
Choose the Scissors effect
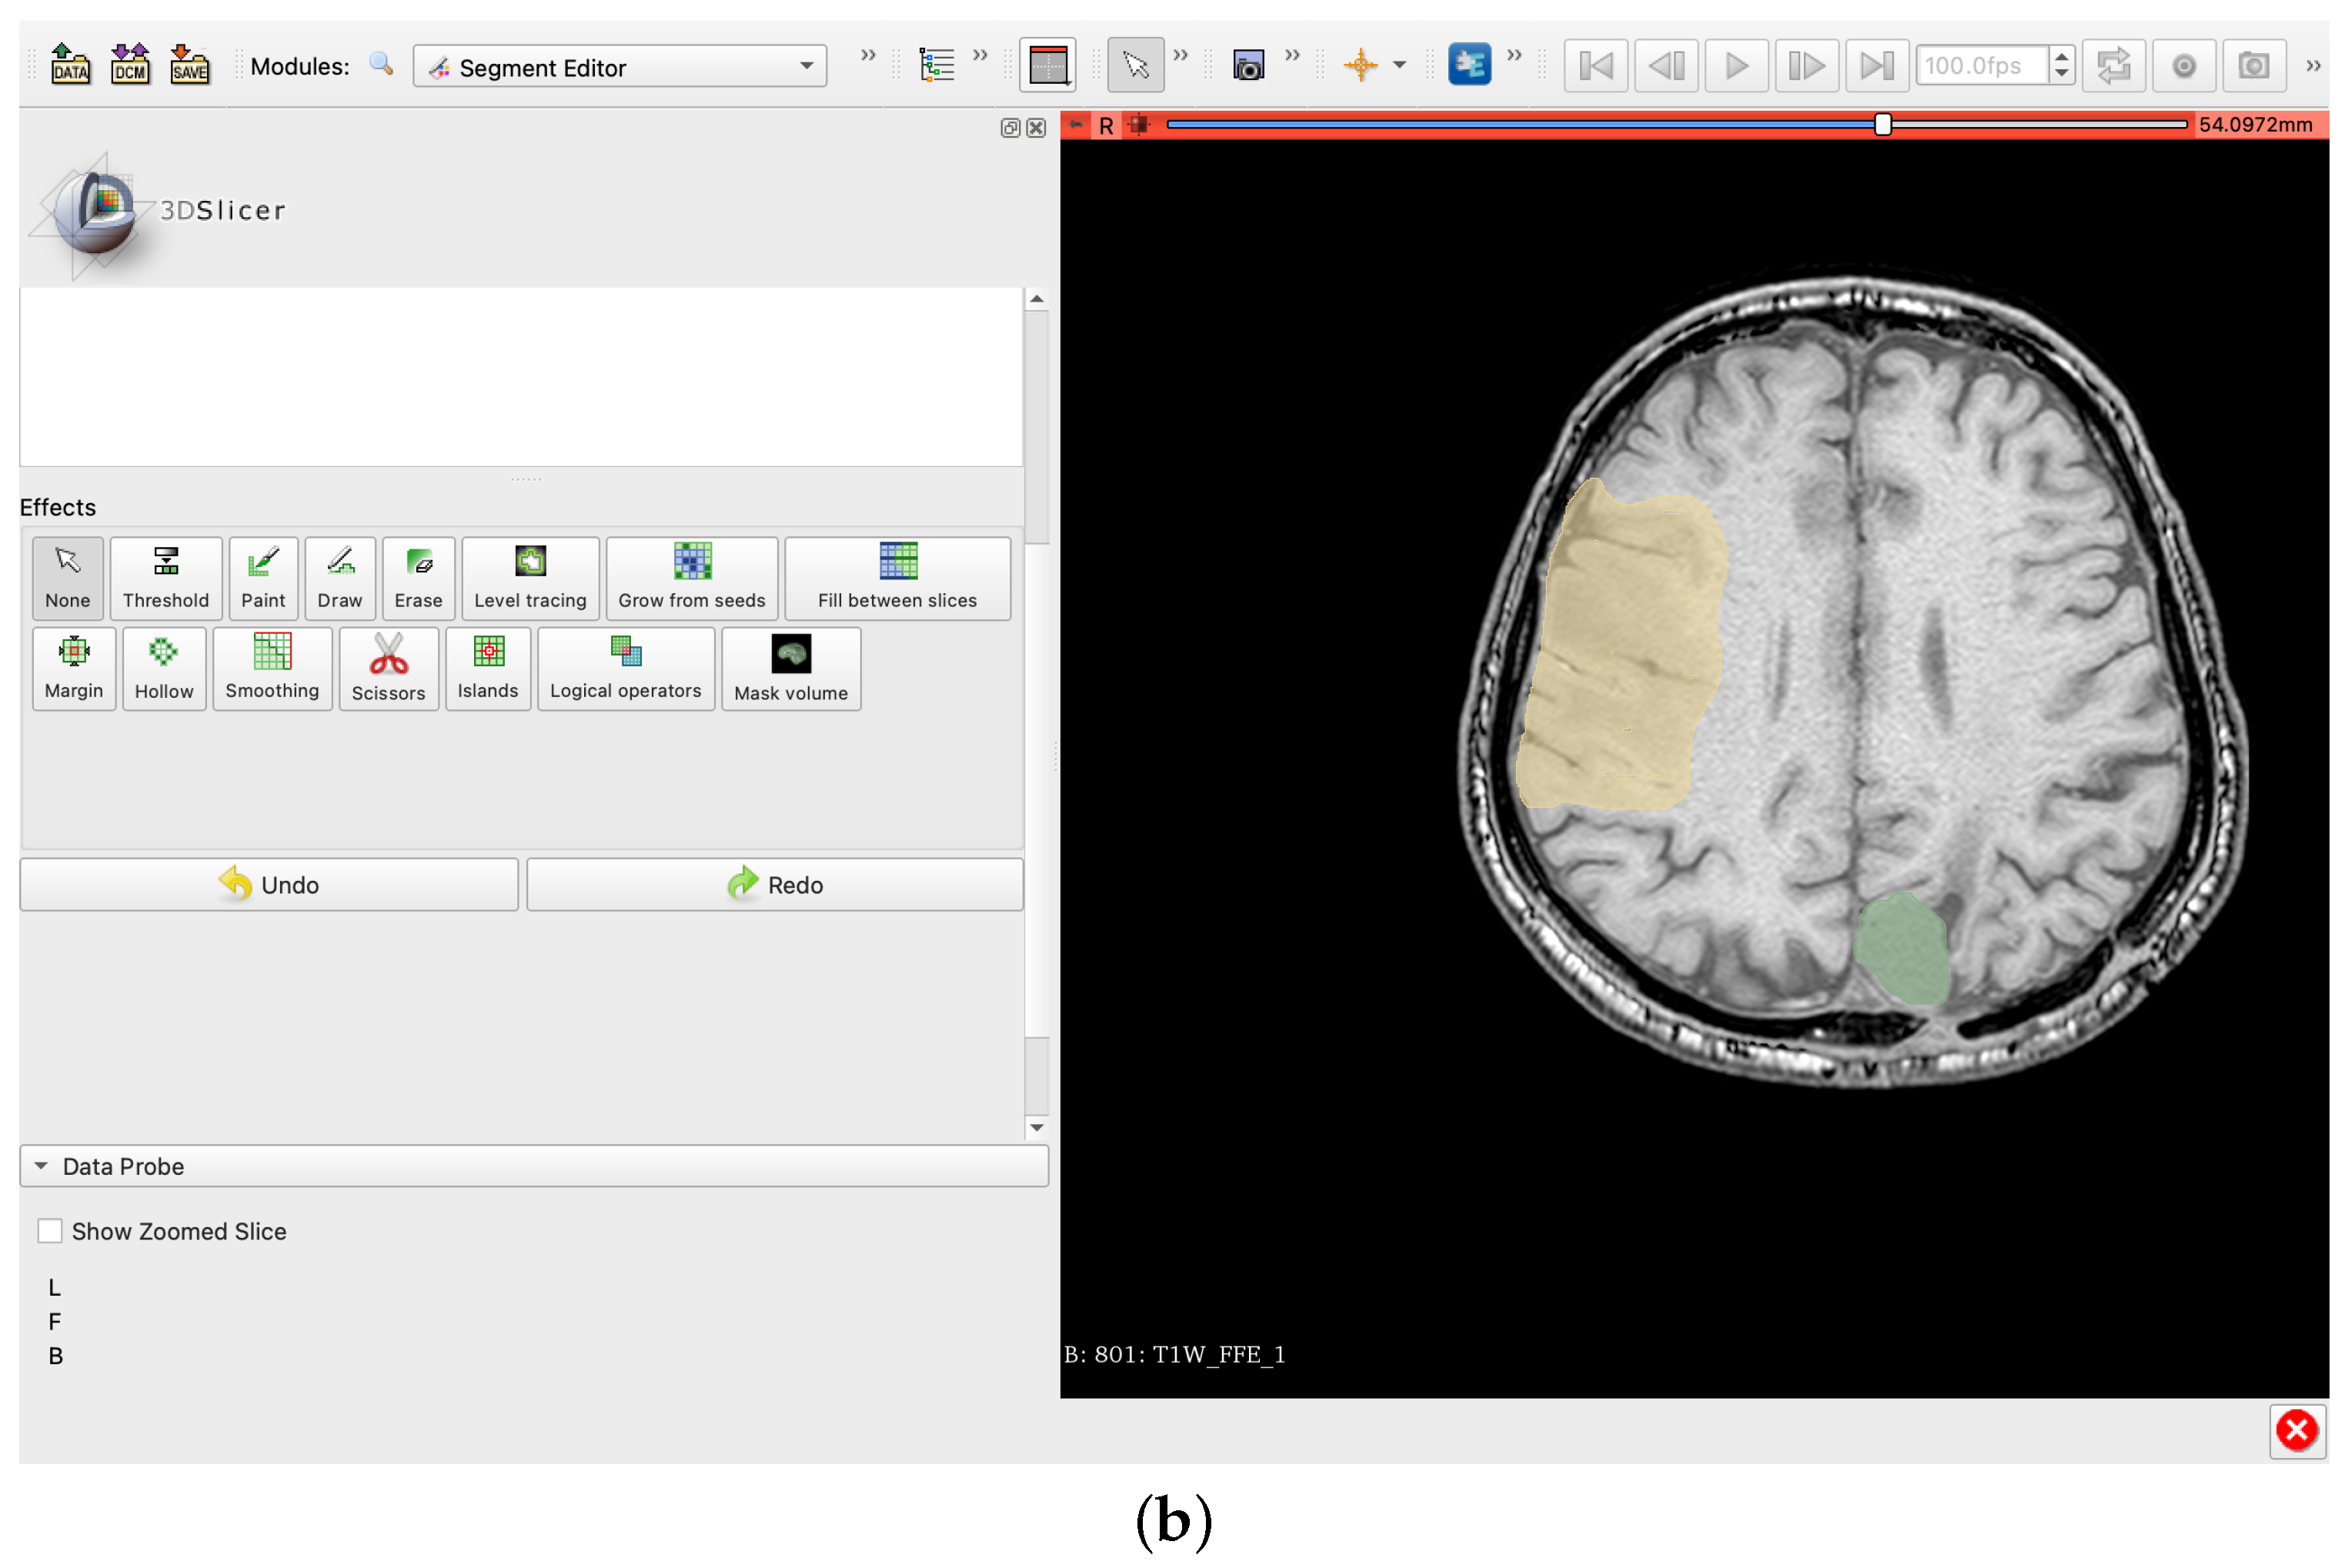coord(388,668)
